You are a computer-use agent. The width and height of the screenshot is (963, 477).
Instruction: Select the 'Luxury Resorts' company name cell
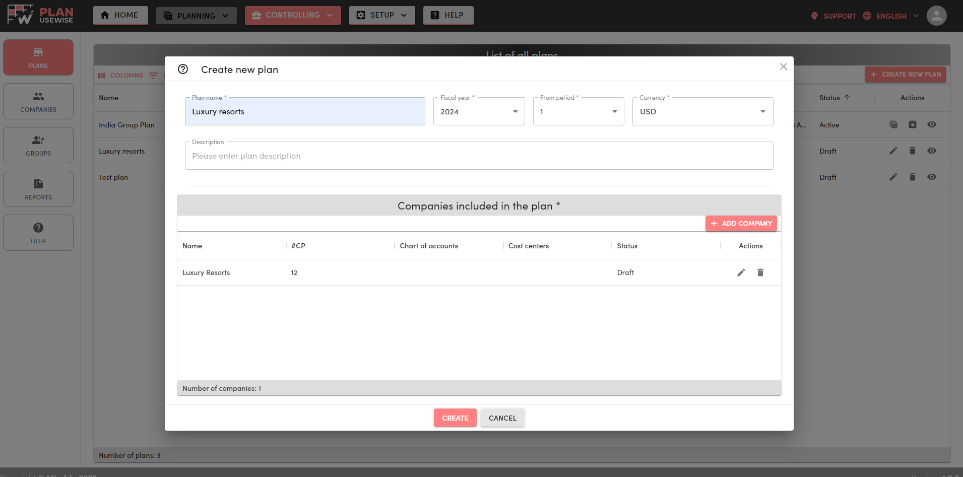point(206,272)
